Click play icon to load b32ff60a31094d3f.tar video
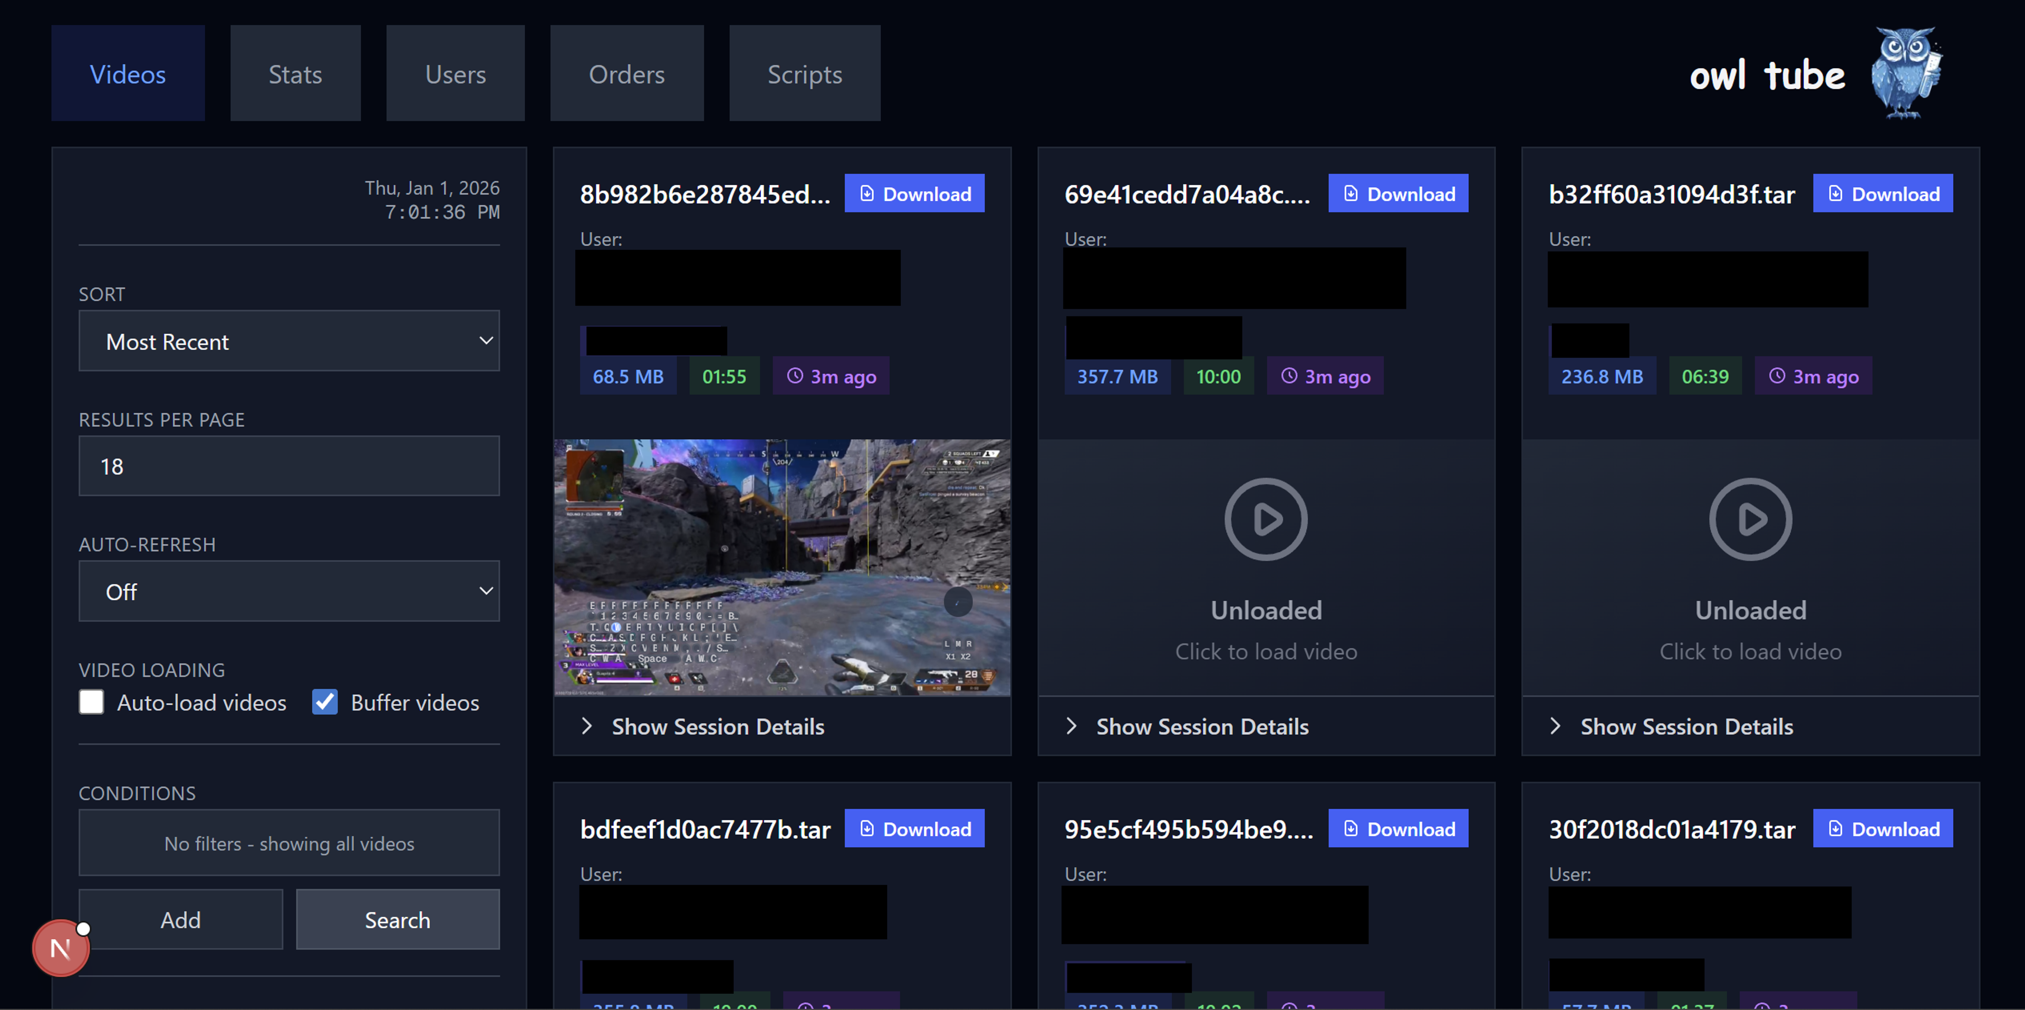The width and height of the screenshot is (2025, 1010). pyautogui.click(x=1751, y=519)
